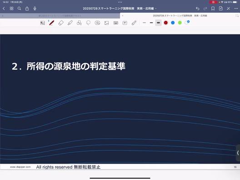Select the shapes tool
Screen dimensions: 240x180
(79, 23)
